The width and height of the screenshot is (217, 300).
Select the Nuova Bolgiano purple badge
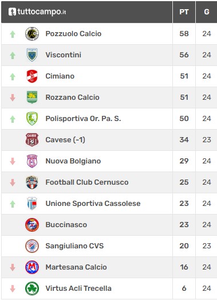tap(32, 161)
